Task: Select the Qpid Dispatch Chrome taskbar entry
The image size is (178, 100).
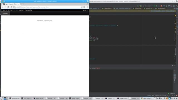Action: [x=146, y=98]
